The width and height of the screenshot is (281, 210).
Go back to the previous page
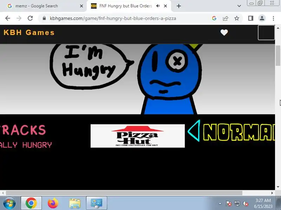tap(8, 18)
